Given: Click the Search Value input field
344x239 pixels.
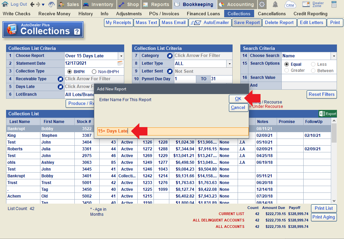Looking at the screenshot, I should [309, 78].
